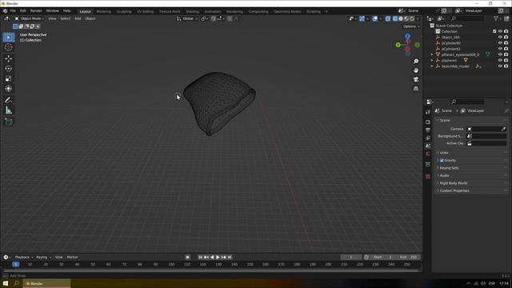
Task: Click the Blender logo menu icon
Action: [5, 10]
